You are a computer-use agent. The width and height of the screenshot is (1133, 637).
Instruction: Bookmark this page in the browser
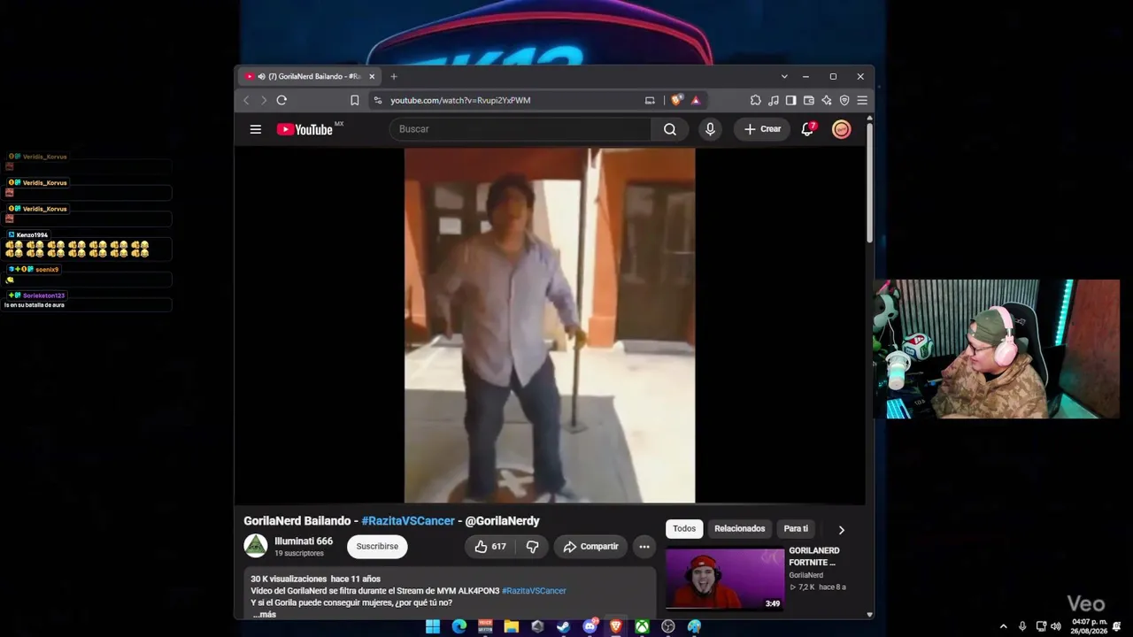(354, 100)
